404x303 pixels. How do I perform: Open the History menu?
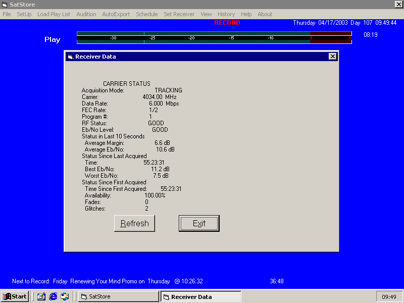226,14
